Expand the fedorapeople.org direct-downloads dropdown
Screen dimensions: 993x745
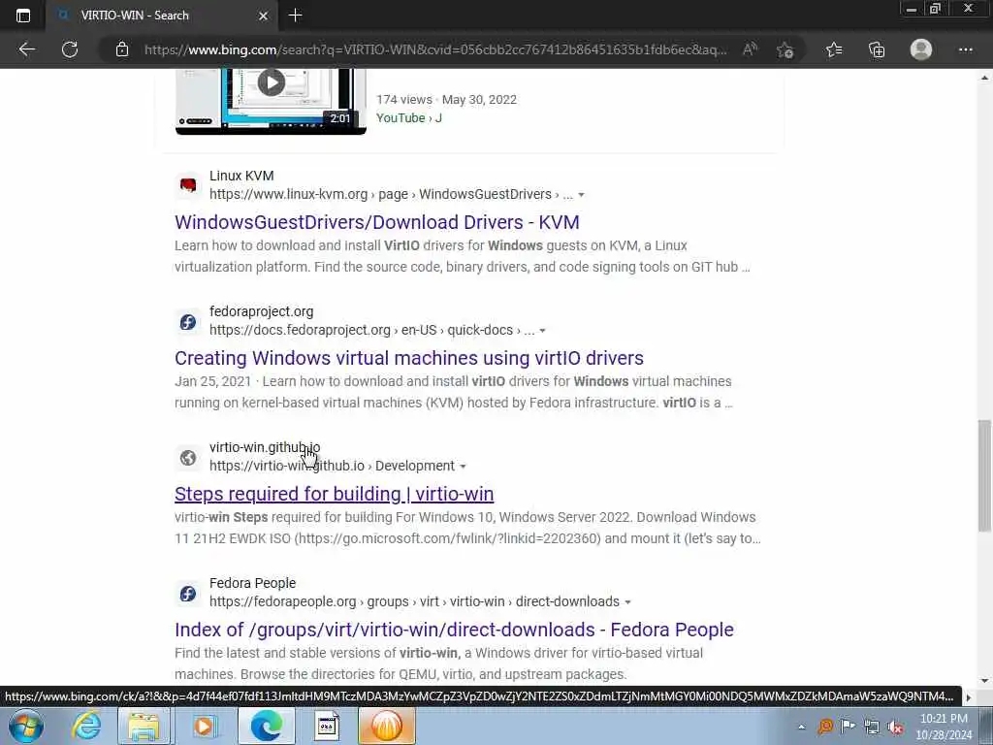point(627,601)
